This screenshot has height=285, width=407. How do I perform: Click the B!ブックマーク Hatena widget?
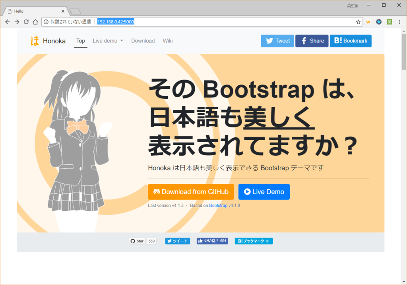click(x=254, y=241)
